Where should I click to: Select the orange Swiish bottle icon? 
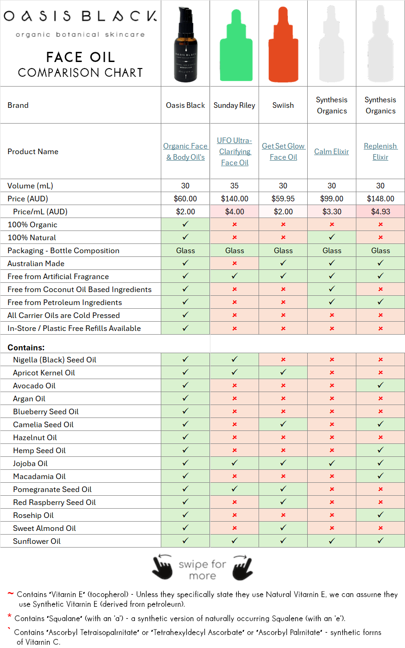pos(283,44)
